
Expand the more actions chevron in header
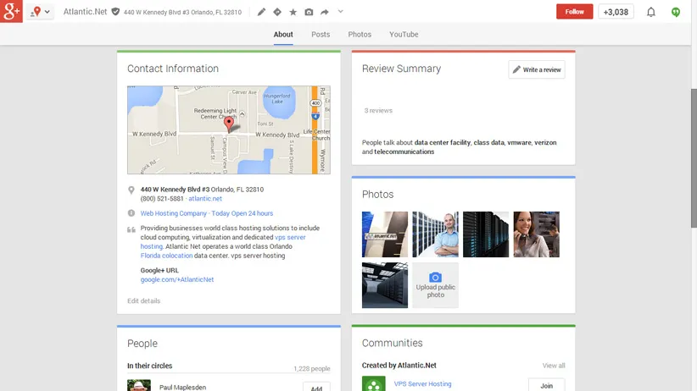click(x=340, y=12)
